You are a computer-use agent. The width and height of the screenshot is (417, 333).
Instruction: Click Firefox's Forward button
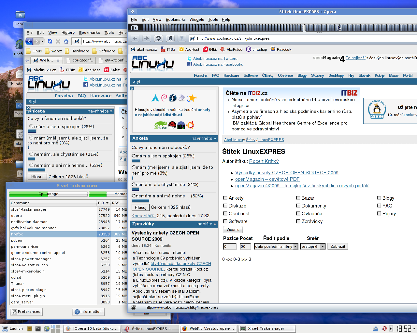pos(37,41)
